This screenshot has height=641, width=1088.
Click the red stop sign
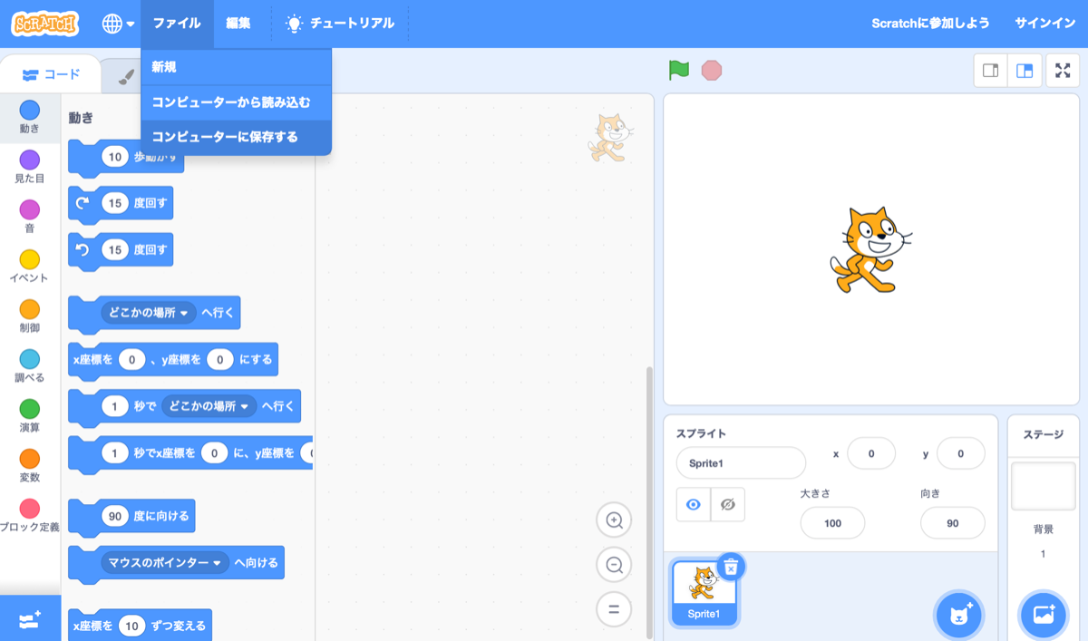pyautogui.click(x=712, y=70)
